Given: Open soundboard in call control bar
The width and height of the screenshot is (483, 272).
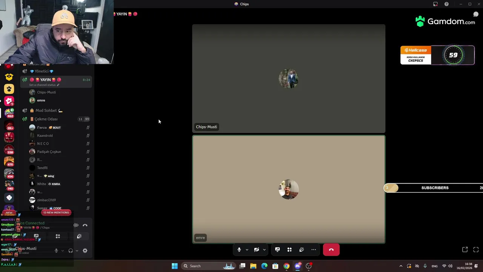Looking at the screenshot, I should [x=301, y=250].
